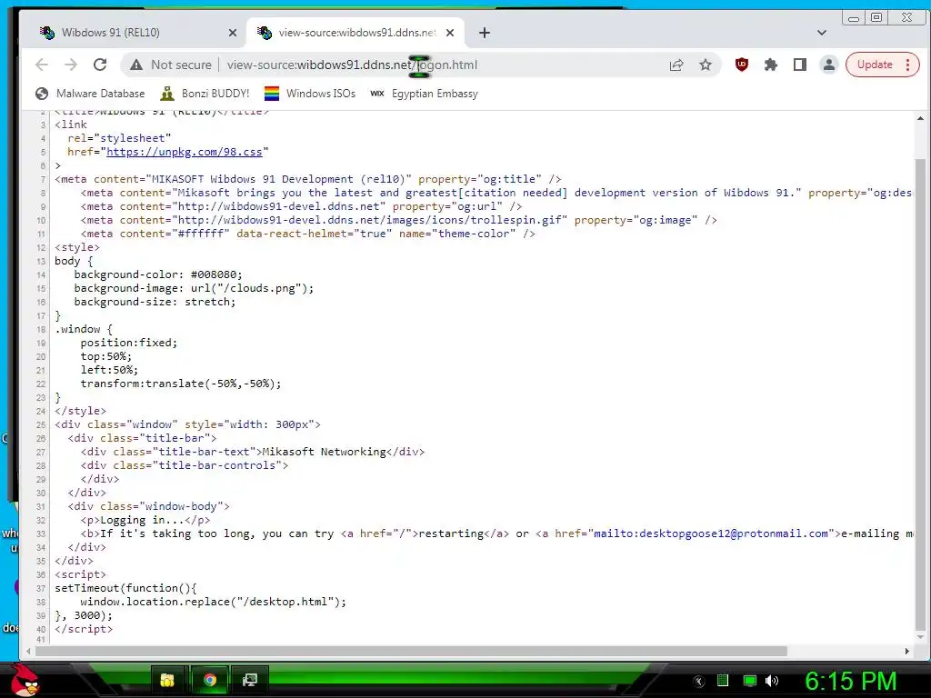Click the mailto:desktopgoose12@protonmail.com link

click(x=711, y=533)
